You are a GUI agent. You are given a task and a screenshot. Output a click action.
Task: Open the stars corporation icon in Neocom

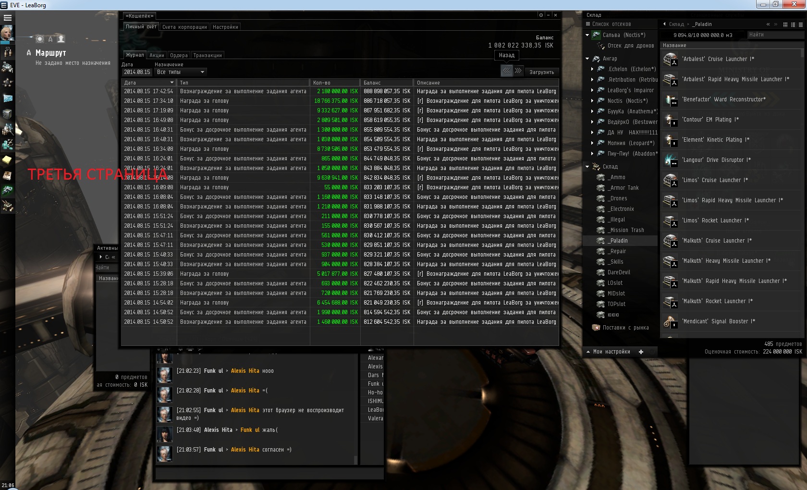coord(7,83)
